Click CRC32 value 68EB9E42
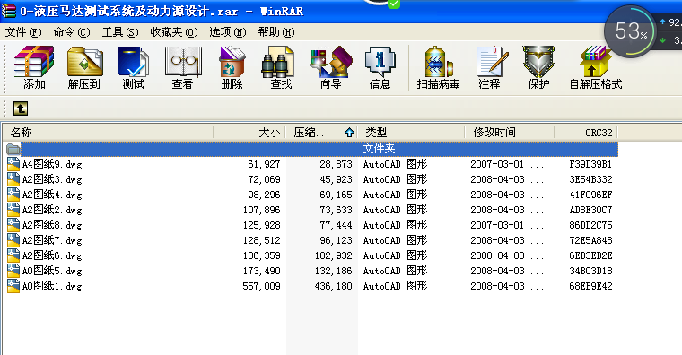682x355 pixels. 590,286
